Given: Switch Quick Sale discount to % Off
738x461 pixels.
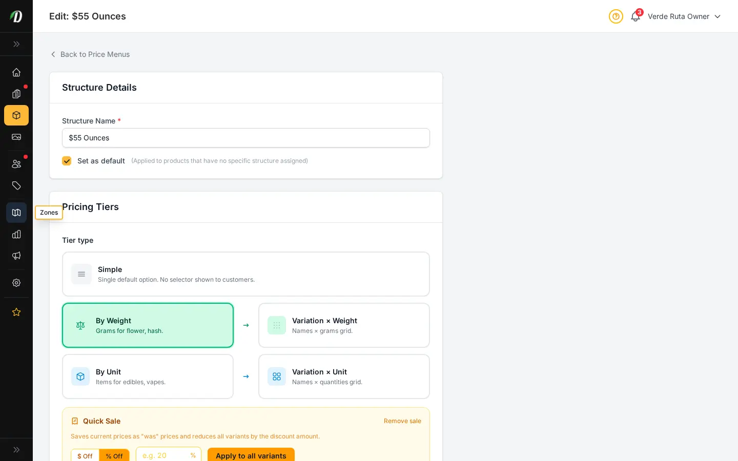Looking at the screenshot, I should [114, 456].
